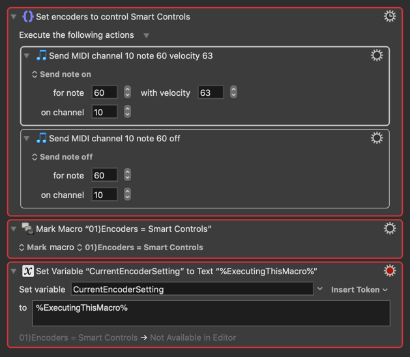Click red gear icon on Set Variable action
410x357 pixels.
point(390,271)
